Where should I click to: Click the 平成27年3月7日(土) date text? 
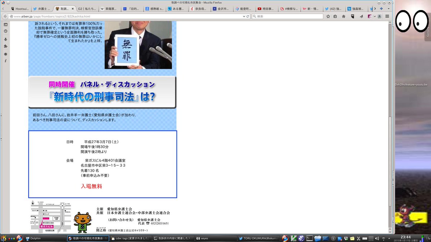pos(102,142)
